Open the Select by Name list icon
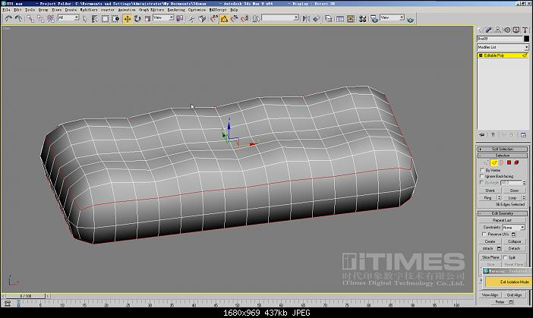 tap(95, 19)
